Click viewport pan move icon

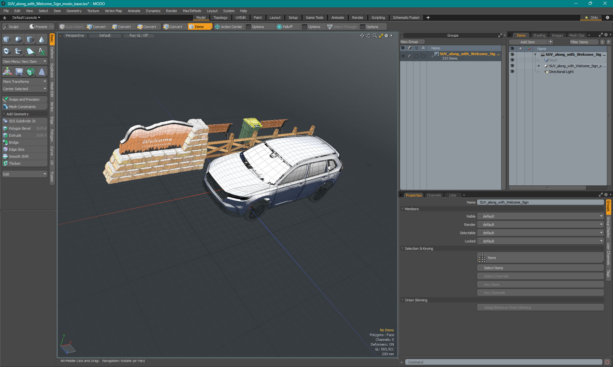coord(362,36)
